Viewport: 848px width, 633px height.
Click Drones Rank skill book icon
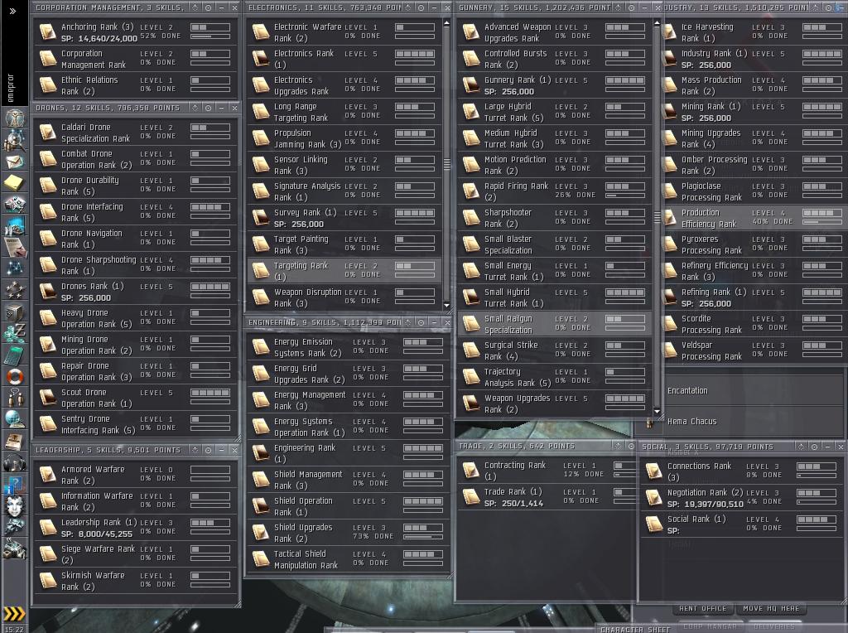click(x=47, y=292)
